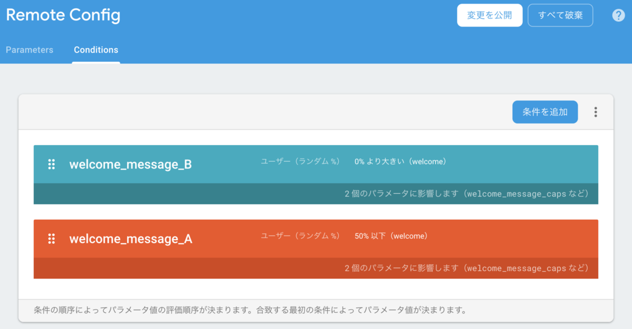632x329 pixels.
Task: Click ユーザー(ランダム %) label in welcome_message_B row
Action: (x=301, y=161)
